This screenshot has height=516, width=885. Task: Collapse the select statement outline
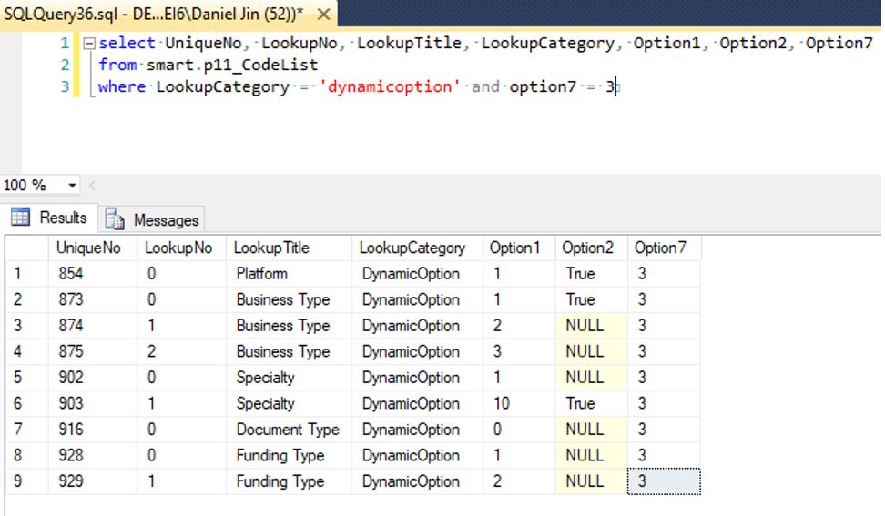pos(88,44)
